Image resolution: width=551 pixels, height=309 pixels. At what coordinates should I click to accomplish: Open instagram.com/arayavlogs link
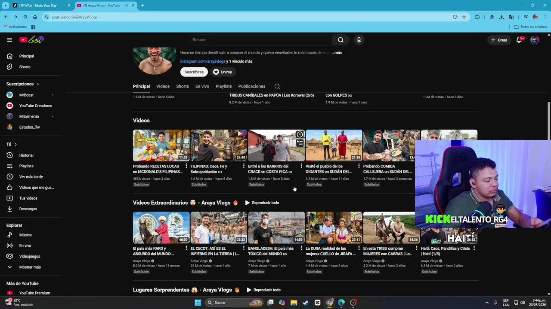(x=203, y=61)
